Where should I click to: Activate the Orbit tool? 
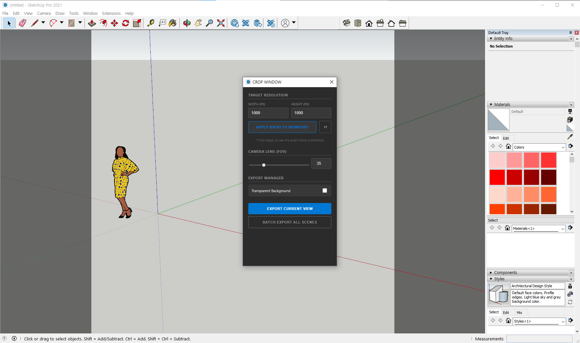click(187, 23)
